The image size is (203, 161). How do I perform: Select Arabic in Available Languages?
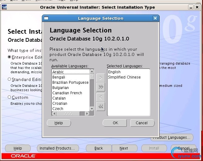[x=71, y=72]
